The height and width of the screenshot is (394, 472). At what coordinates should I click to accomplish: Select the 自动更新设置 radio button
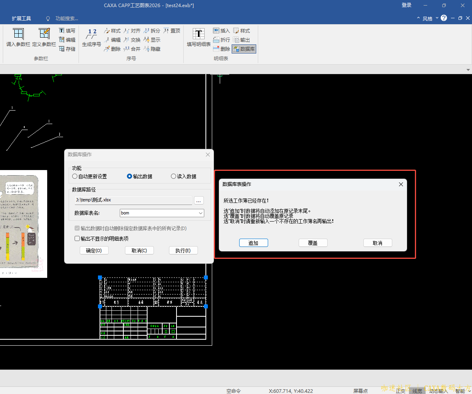click(75, 176)
